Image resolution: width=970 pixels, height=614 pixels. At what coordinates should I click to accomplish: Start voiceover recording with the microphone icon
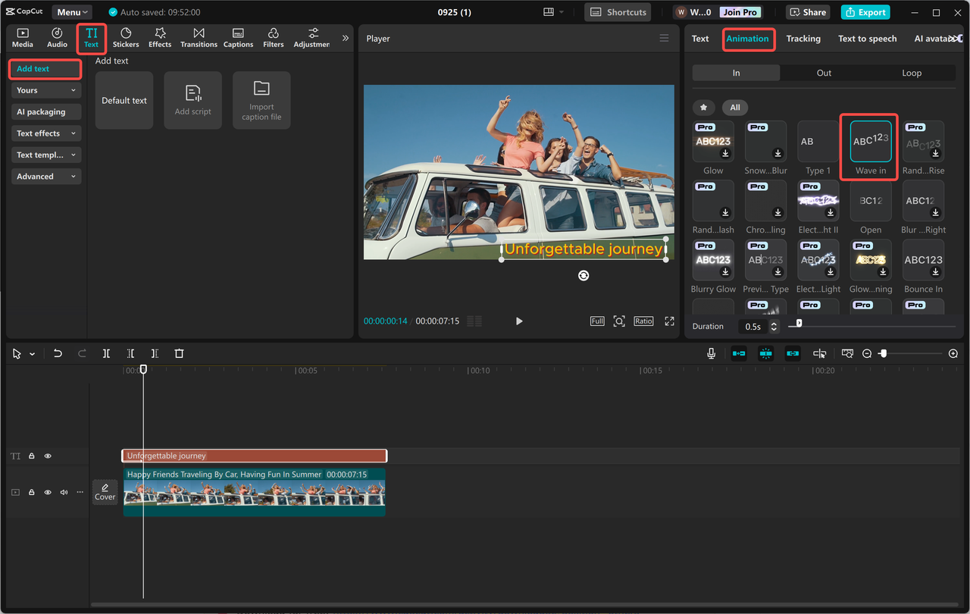pos(709,352)
